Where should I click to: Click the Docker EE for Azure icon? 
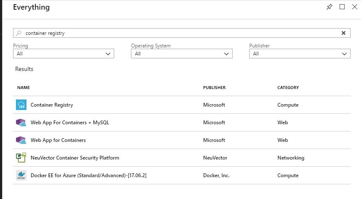(x=21, y=175)
